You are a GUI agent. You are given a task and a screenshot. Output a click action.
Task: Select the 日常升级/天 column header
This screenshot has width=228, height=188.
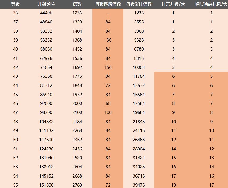tap(173, 4)
